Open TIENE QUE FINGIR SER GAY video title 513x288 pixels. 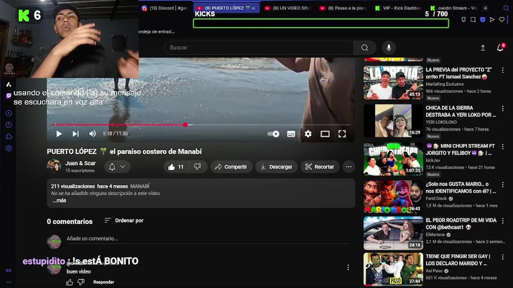[458, 260]
